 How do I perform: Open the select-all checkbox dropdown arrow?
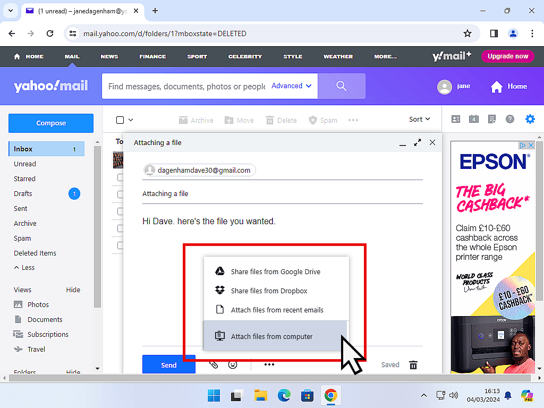pyautogui.click(x=131, y=120)
